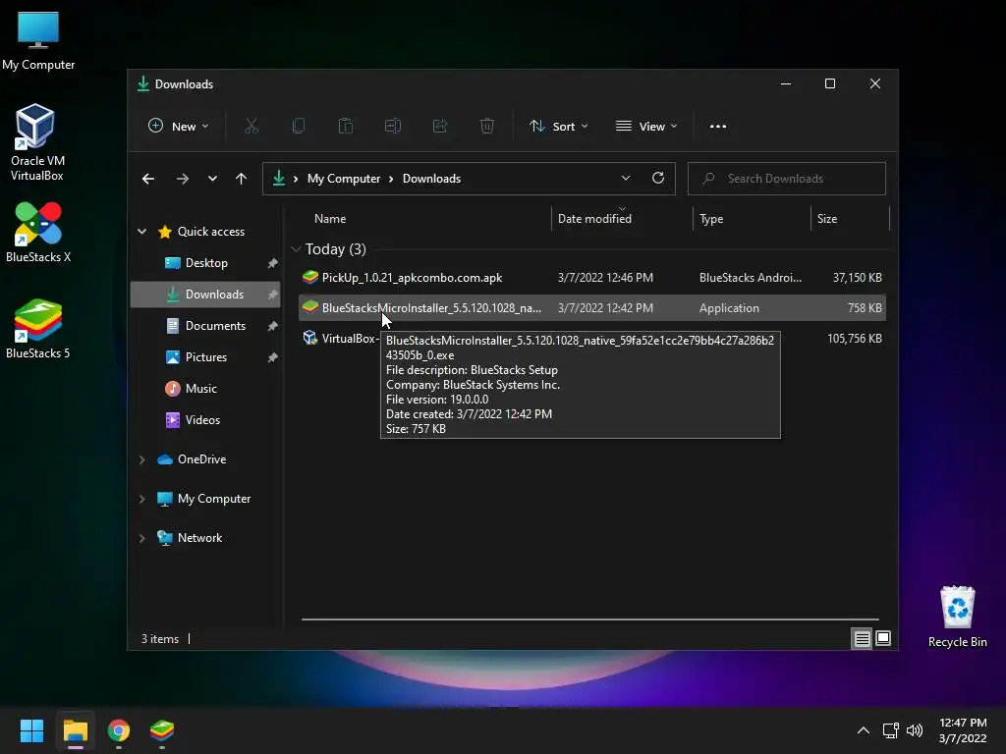Show hidden system tray icons
The height and width of the screenshot is (754, 1006).
(864, 730)
